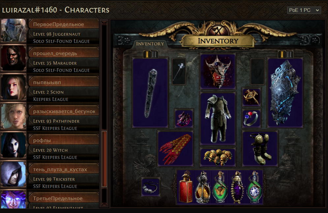Open the PoE 1 PC platform dropdown
This screenshot has width=328, height=213.
[304, 10]
